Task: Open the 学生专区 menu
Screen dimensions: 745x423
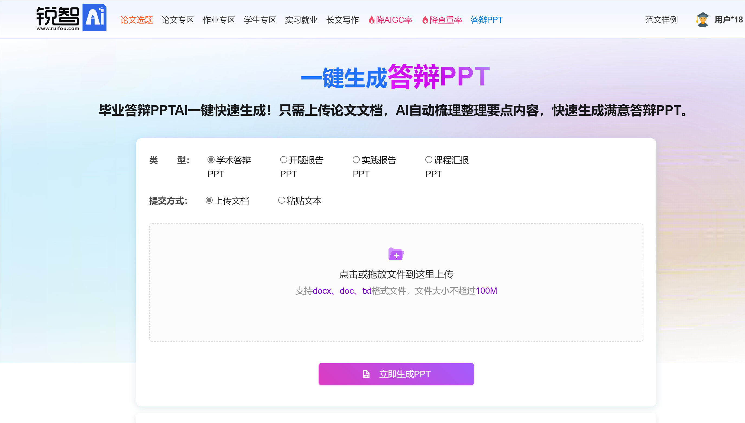Action: pyautogui.click(x=260, y=20)
